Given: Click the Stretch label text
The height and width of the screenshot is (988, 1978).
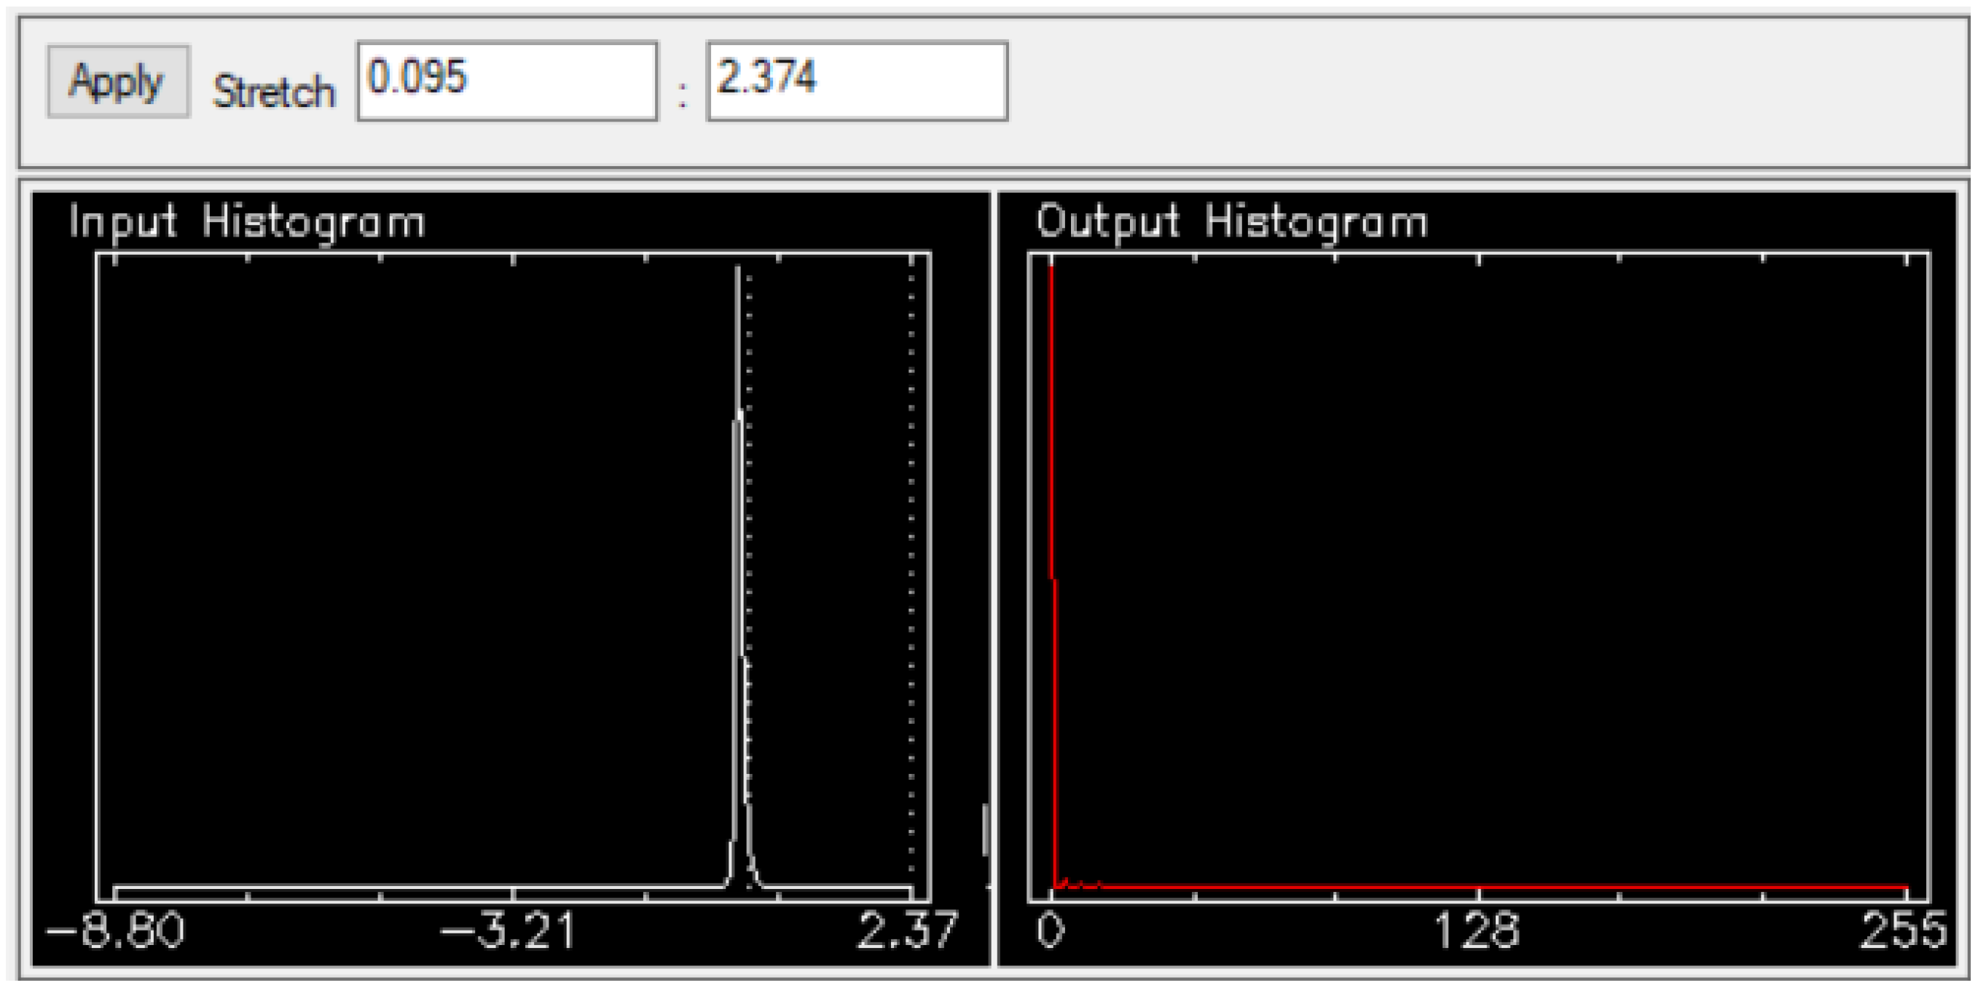Looking at the screenshot, I should [274, 92].
